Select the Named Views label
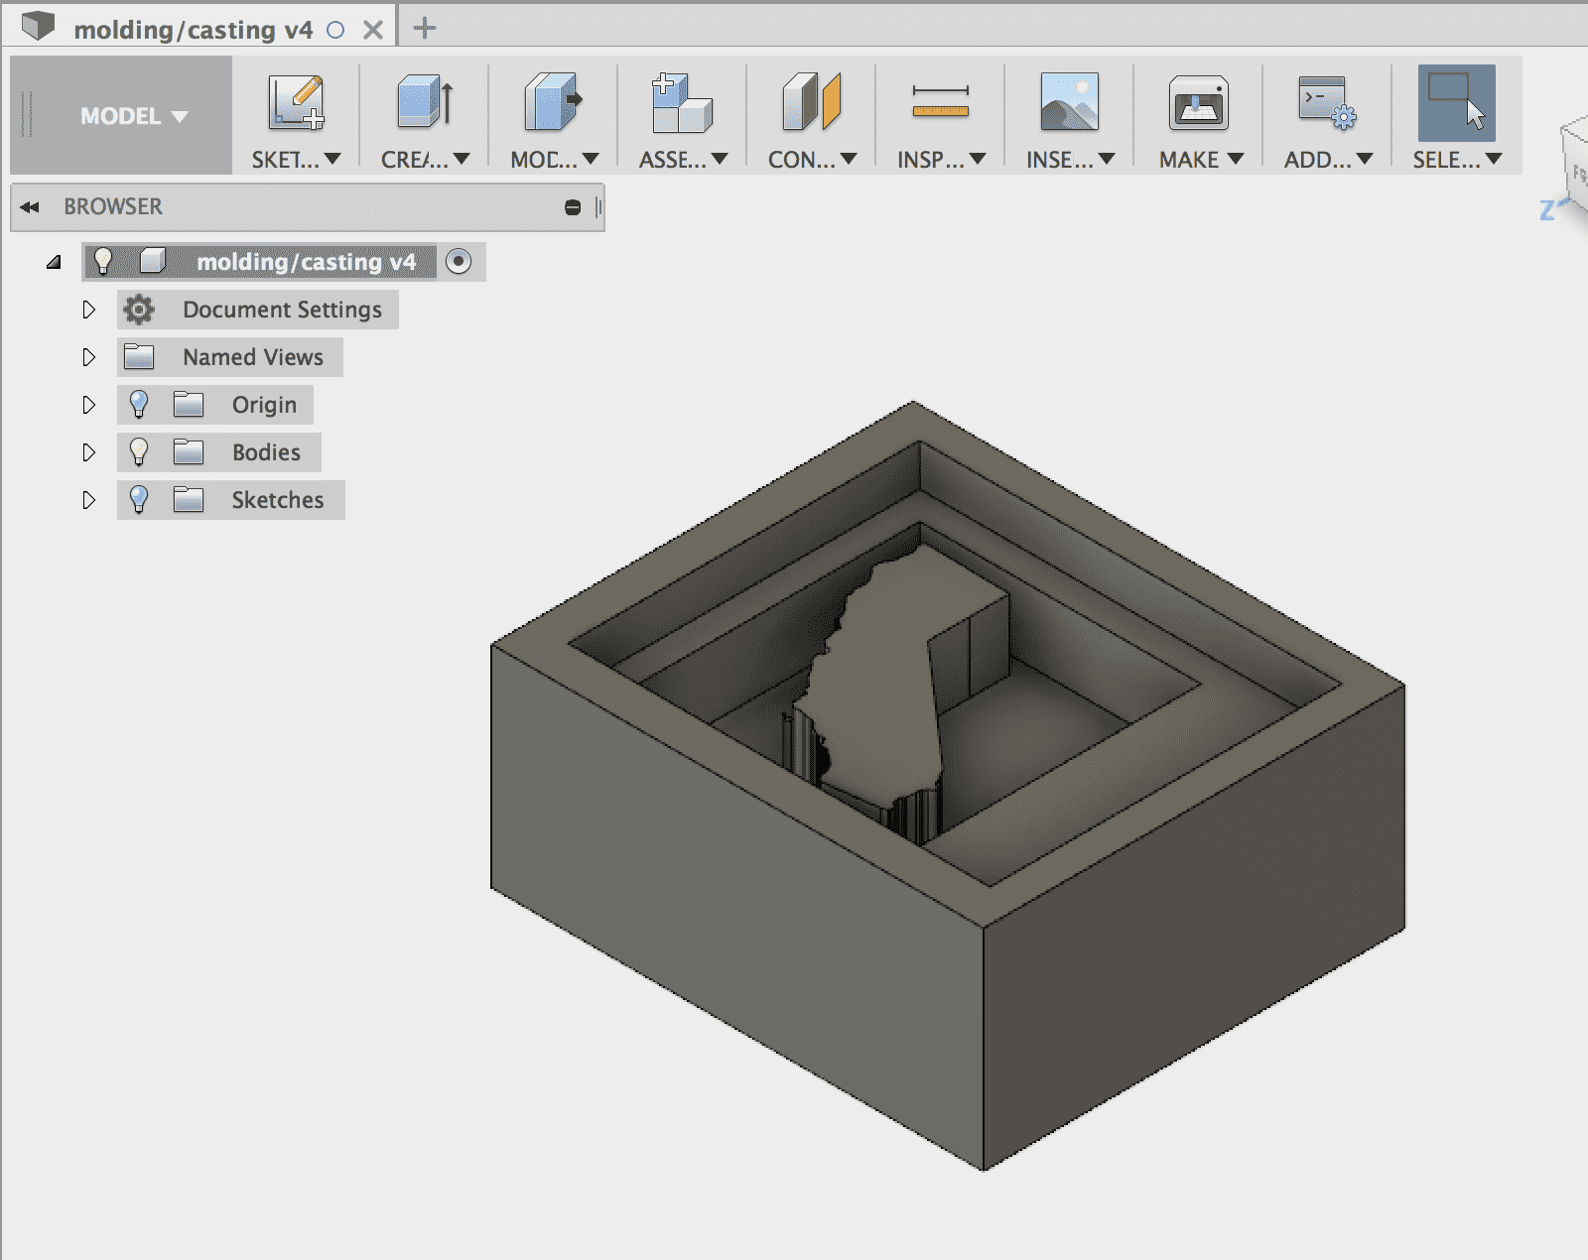The width and height of the screenshot is (1588, 1260). point(253,357)
